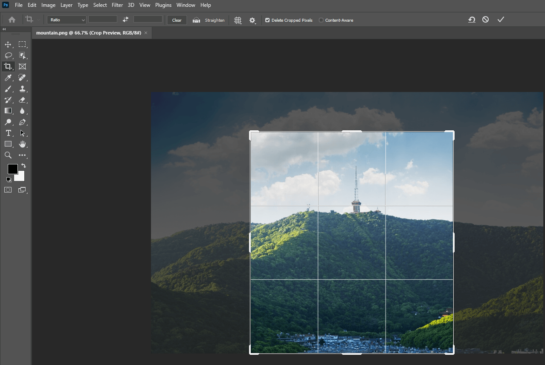
Task: Enable the Content-Aware checkbox
Action: tap(320, 20)
